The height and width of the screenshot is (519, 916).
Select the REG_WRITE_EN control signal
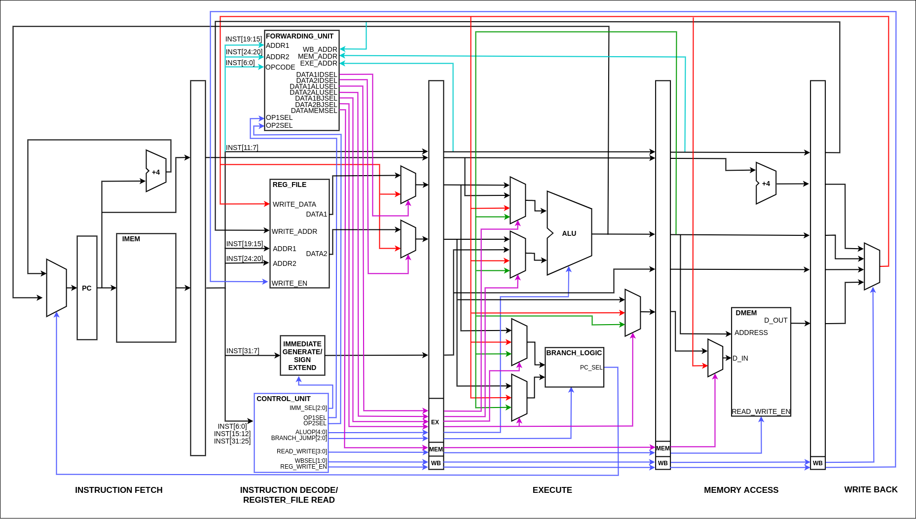[x=303, y=467]
